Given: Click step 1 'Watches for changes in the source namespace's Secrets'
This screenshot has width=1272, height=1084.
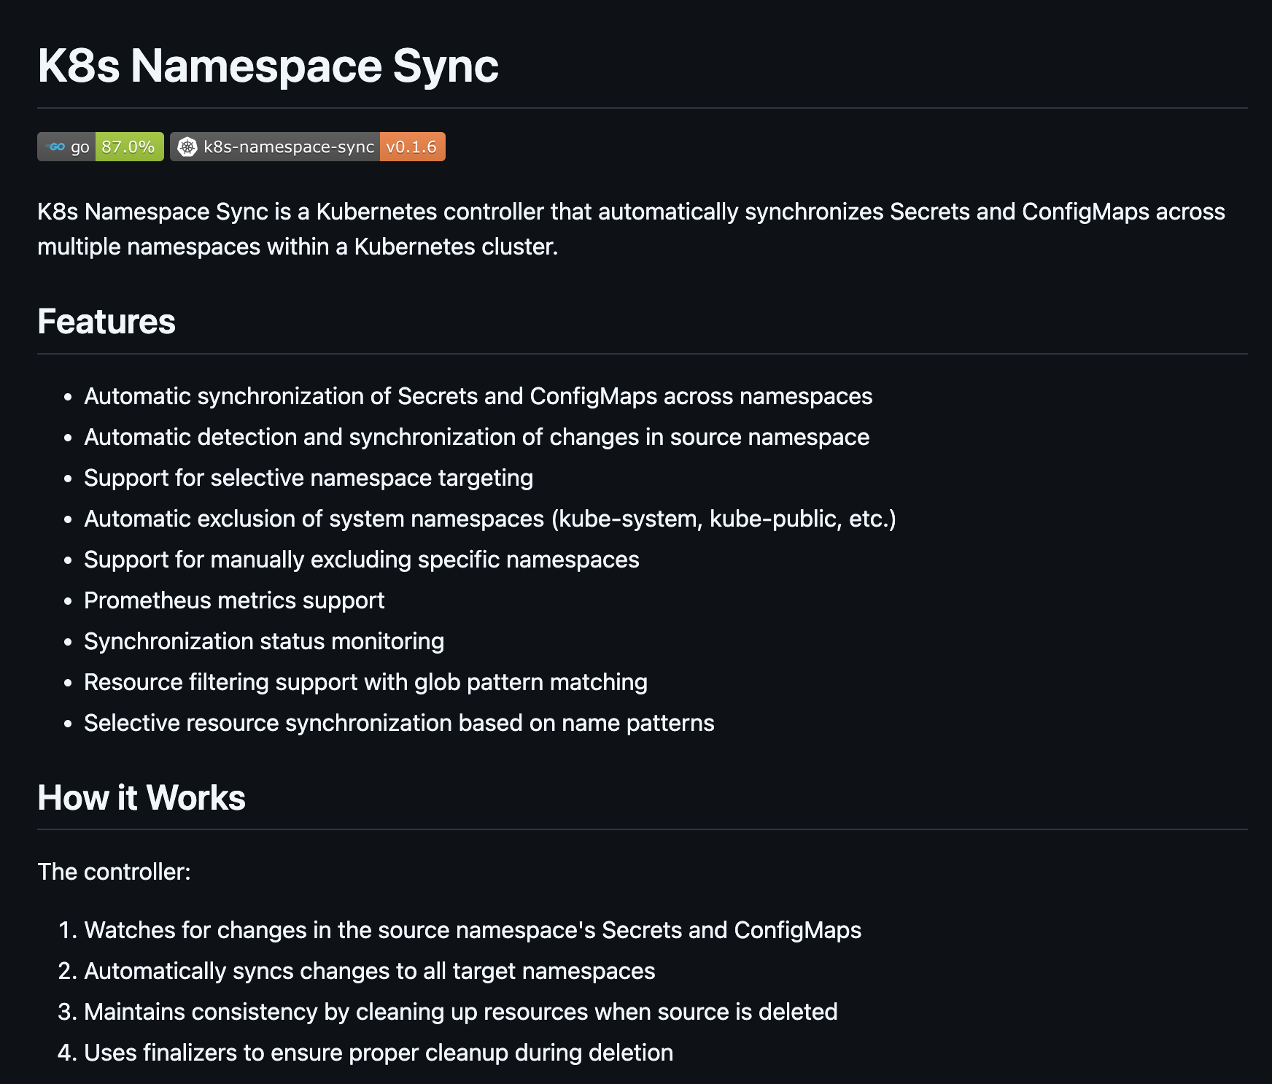Looking at the screenshot, I should point(473,930).
